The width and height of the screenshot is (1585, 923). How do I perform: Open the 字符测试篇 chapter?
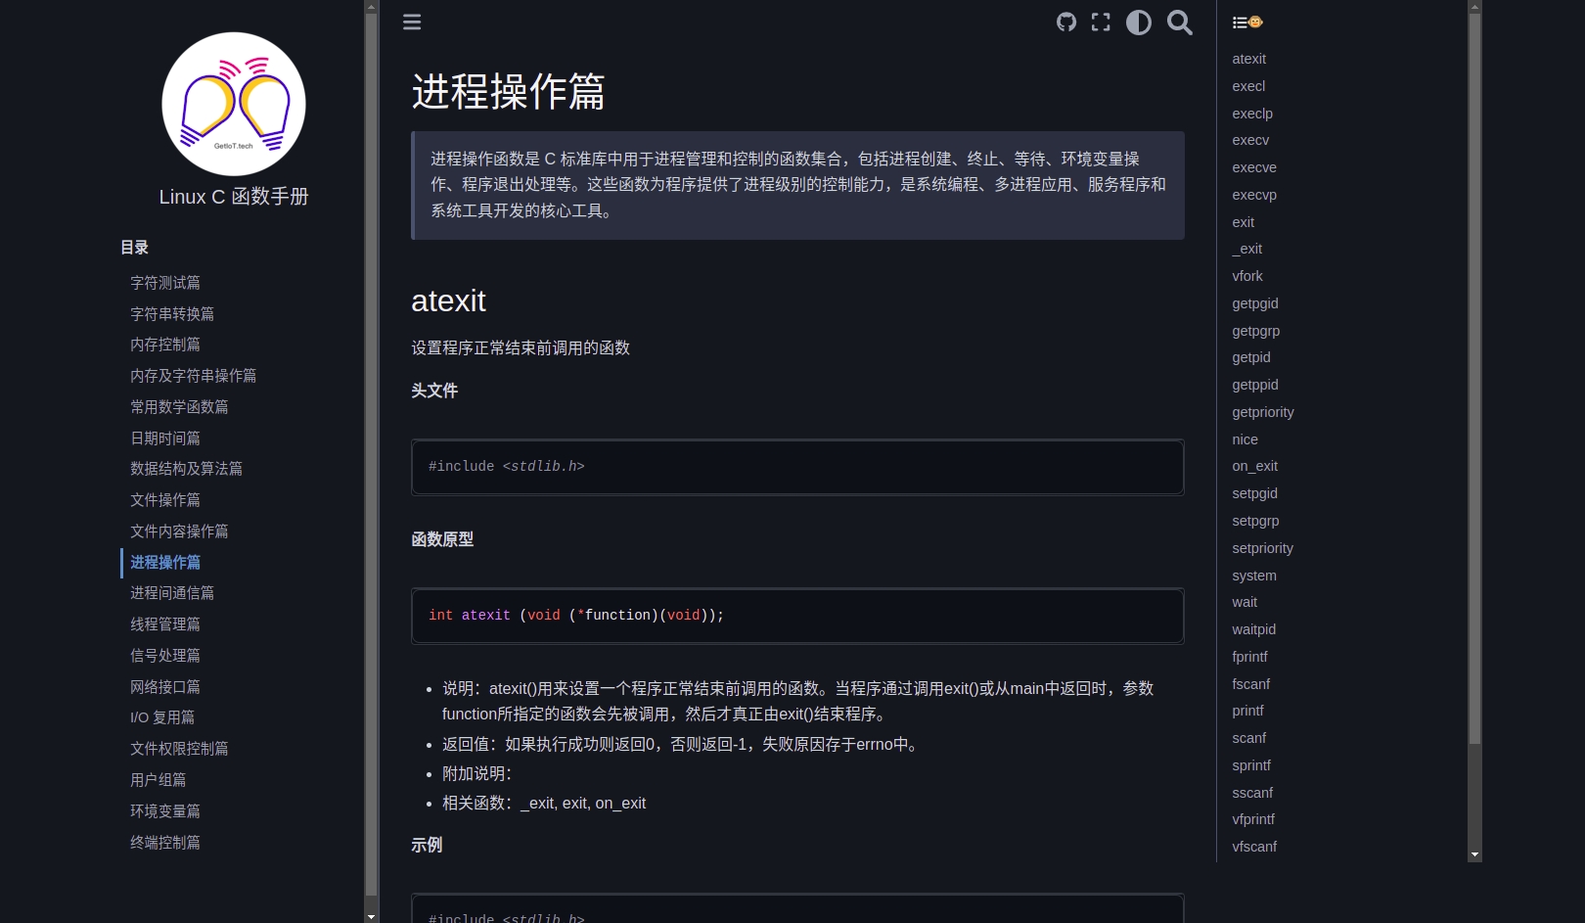click(x=165, y=283)
